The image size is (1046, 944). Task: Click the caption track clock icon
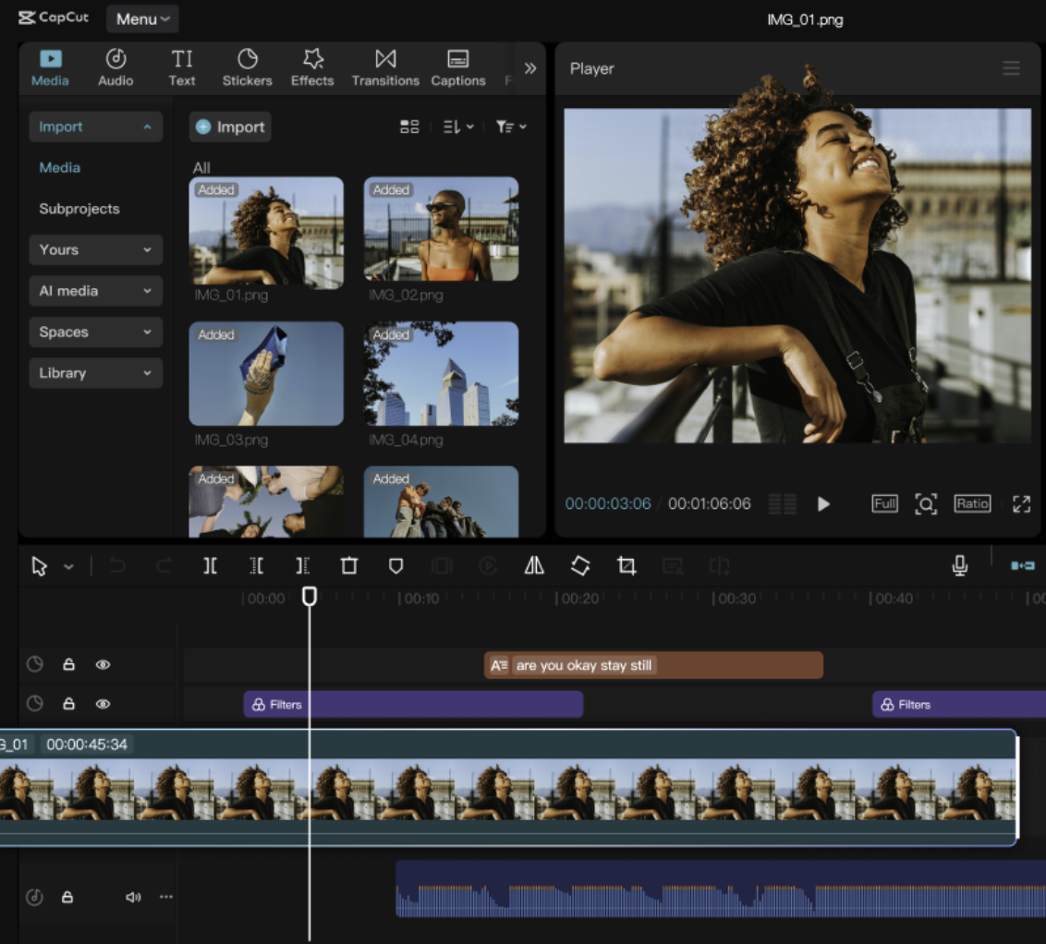(x=35, y=665)
